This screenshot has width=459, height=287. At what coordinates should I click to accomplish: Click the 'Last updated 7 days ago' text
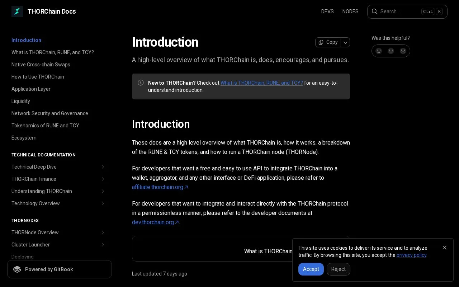[x=160, y=274]
